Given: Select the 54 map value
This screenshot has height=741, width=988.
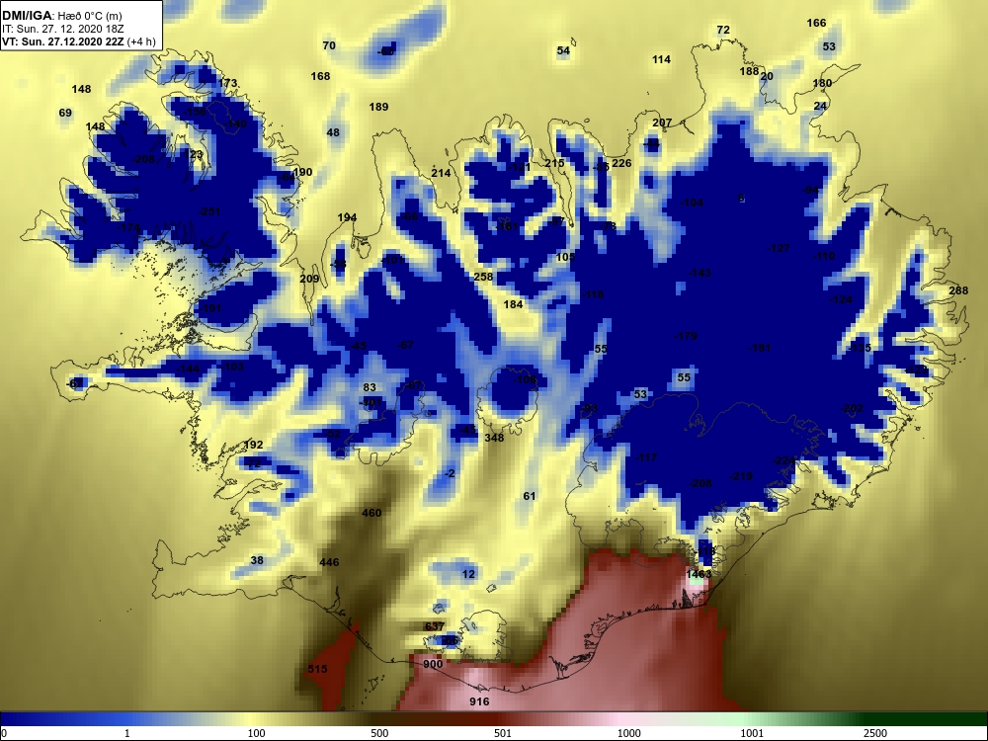Looking at the screenshot, I should click(563, 50).
